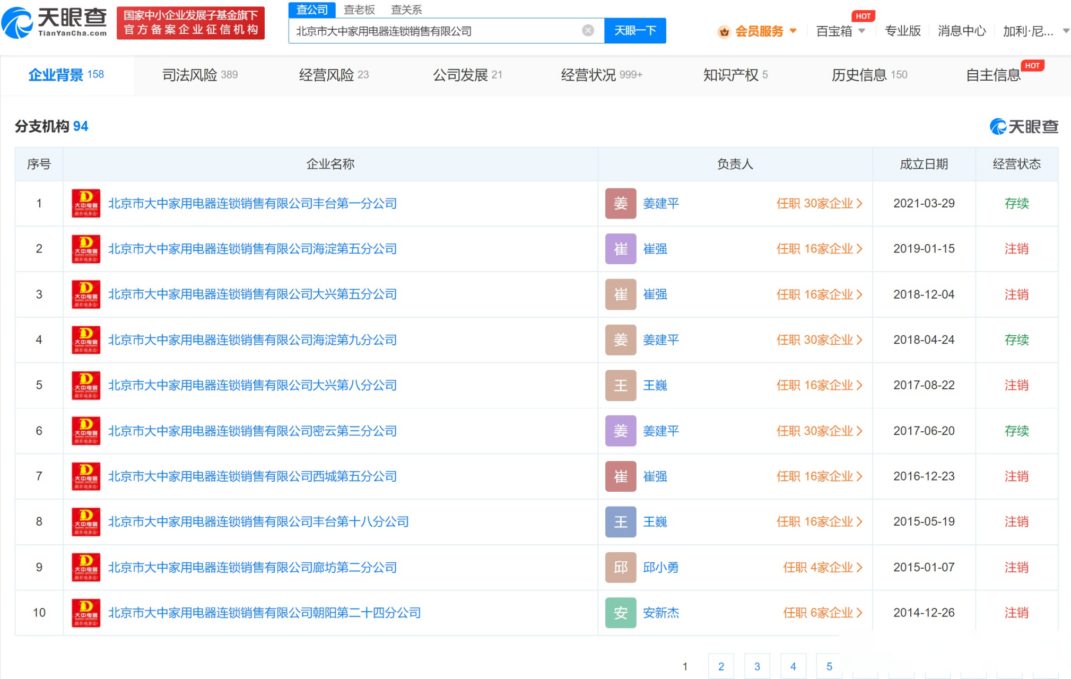1071x679 pixels.
Task: Open company logo for 丰台第十八分公司
Action: [86, 522]
